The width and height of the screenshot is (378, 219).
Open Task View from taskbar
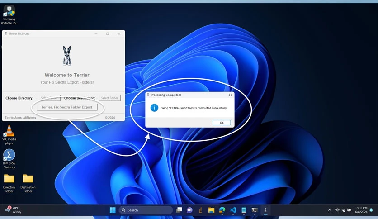[x=179, y=210]
